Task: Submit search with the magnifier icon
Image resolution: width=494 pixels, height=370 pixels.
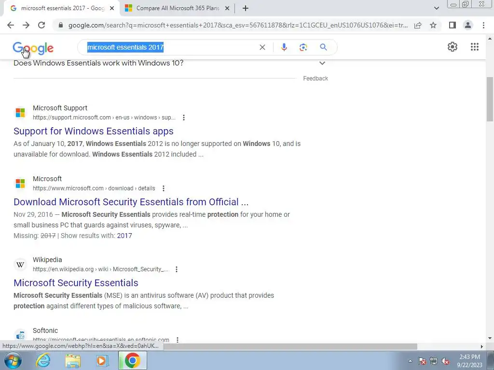Action: pos(323,47)
